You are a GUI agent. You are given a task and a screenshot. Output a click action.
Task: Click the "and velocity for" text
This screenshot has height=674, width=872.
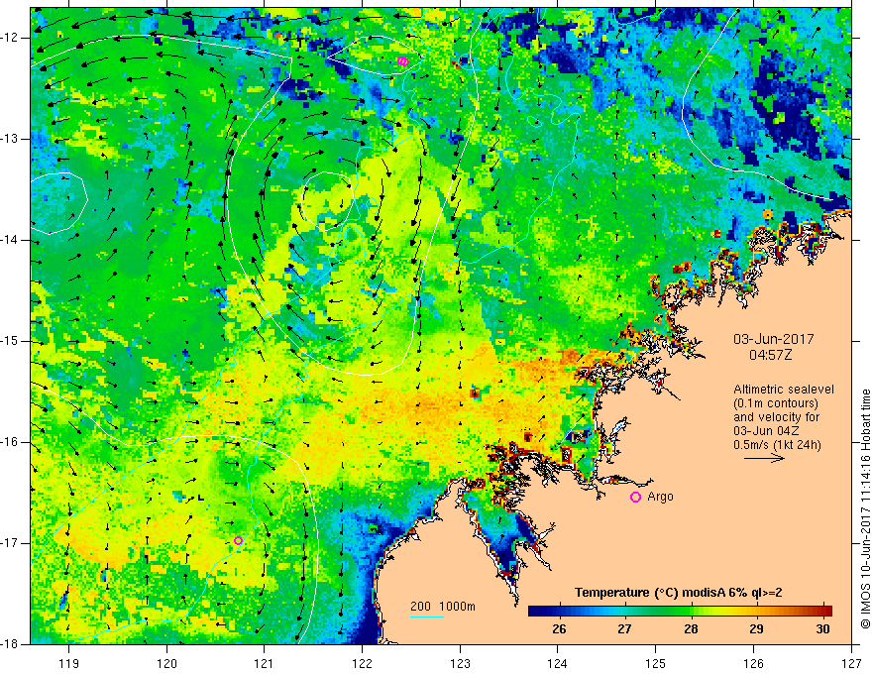pos(776,417)
